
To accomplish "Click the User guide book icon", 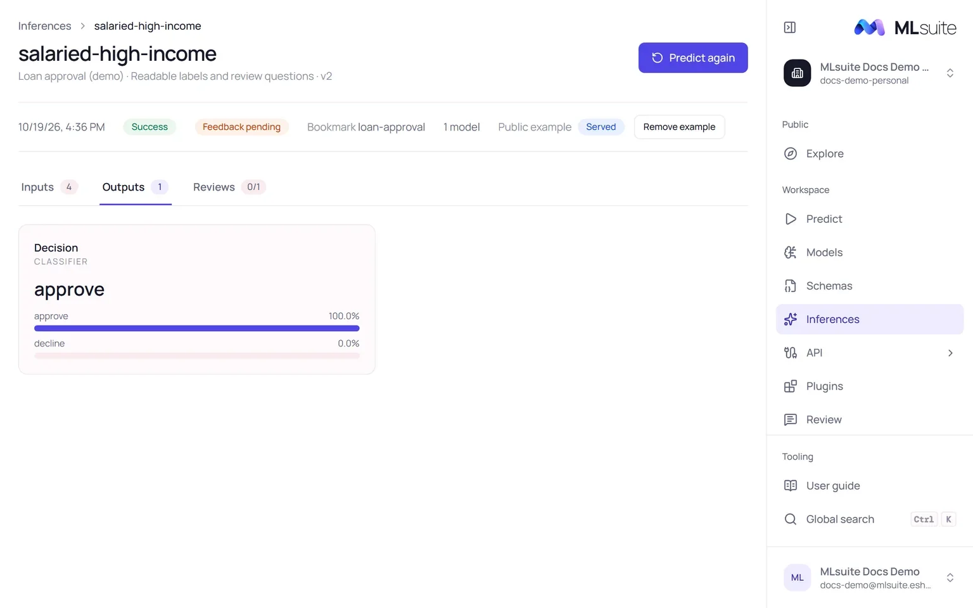I will [791, 486].
